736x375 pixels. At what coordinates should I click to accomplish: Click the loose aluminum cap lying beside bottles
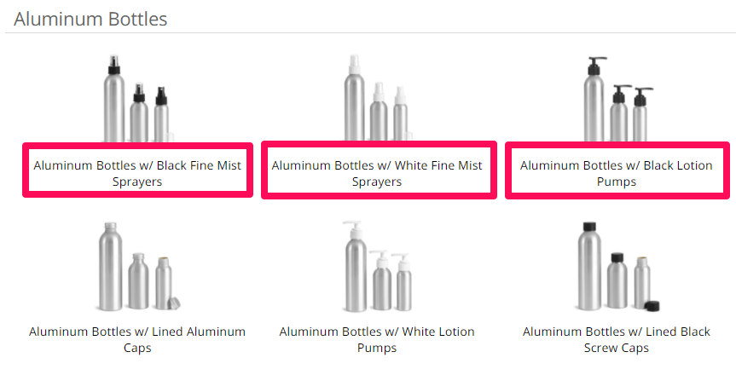tap(174, 303)
